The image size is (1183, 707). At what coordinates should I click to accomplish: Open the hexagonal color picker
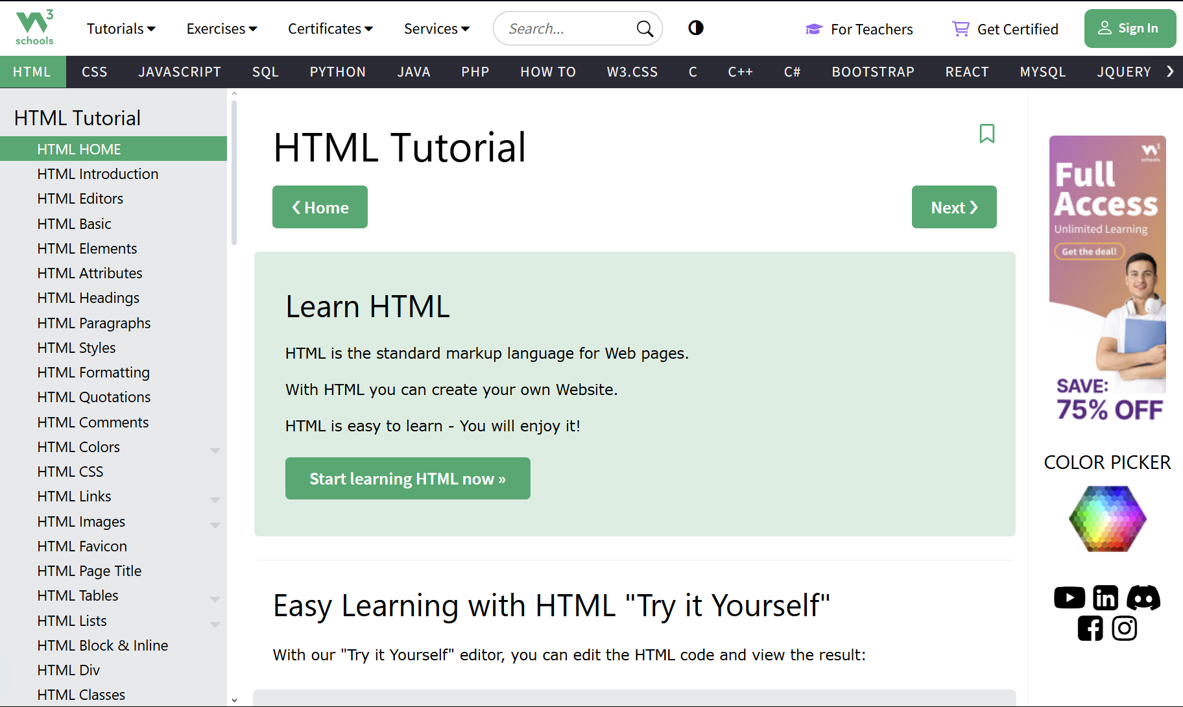tap(1107, 519)
